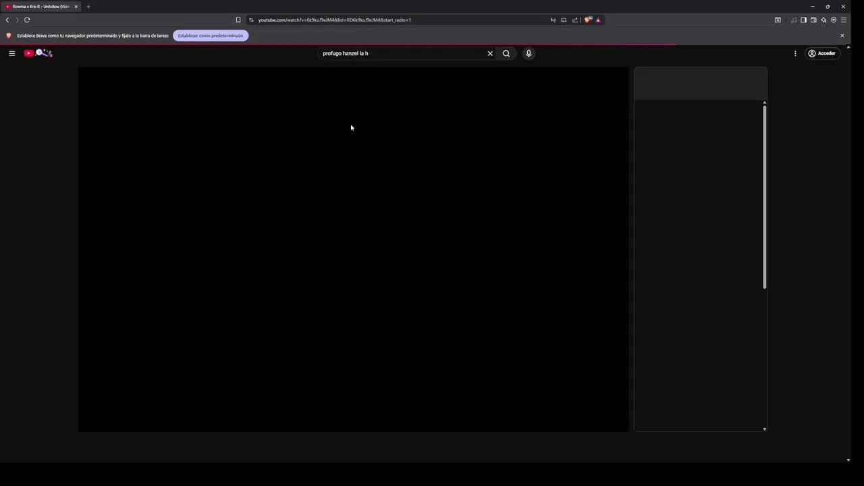Open the Brave Rewards triangle icon

click(x=597, y=20)
